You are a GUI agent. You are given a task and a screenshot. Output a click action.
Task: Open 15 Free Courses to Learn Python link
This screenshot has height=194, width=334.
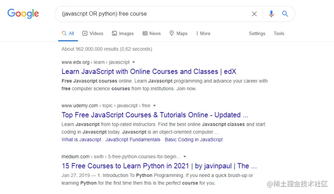coord(159,166)
